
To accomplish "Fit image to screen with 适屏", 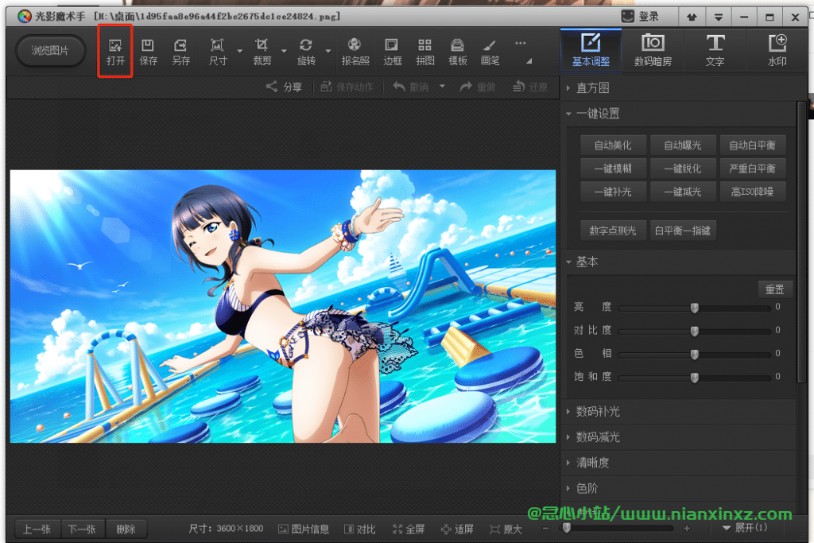I will tap(457, 529).
